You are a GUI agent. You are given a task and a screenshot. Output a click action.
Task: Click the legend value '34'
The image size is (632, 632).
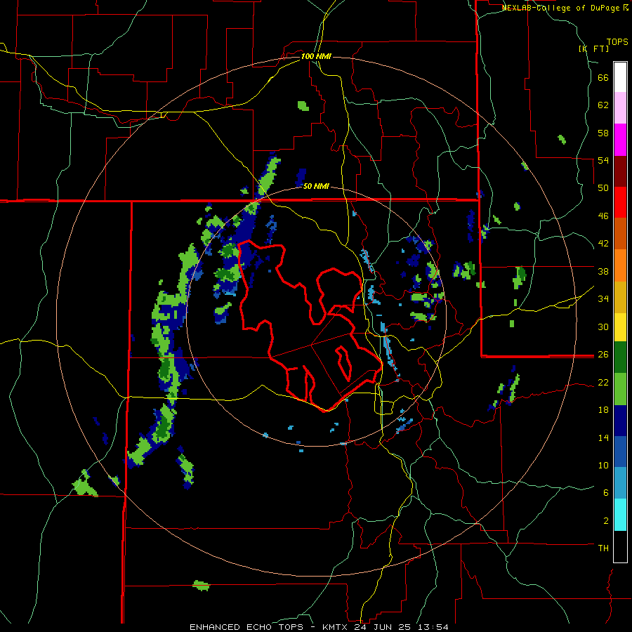[x=603, y=299]
